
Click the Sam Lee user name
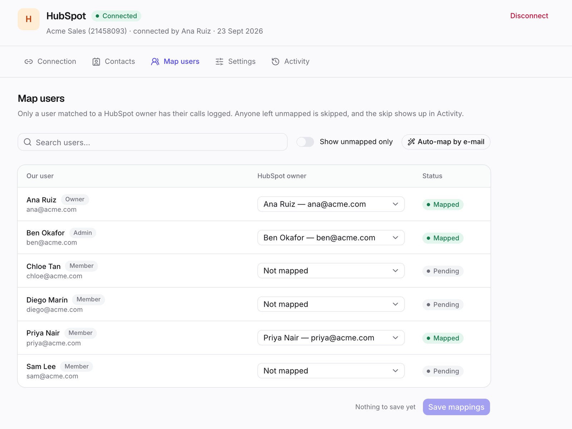point(41,366)
